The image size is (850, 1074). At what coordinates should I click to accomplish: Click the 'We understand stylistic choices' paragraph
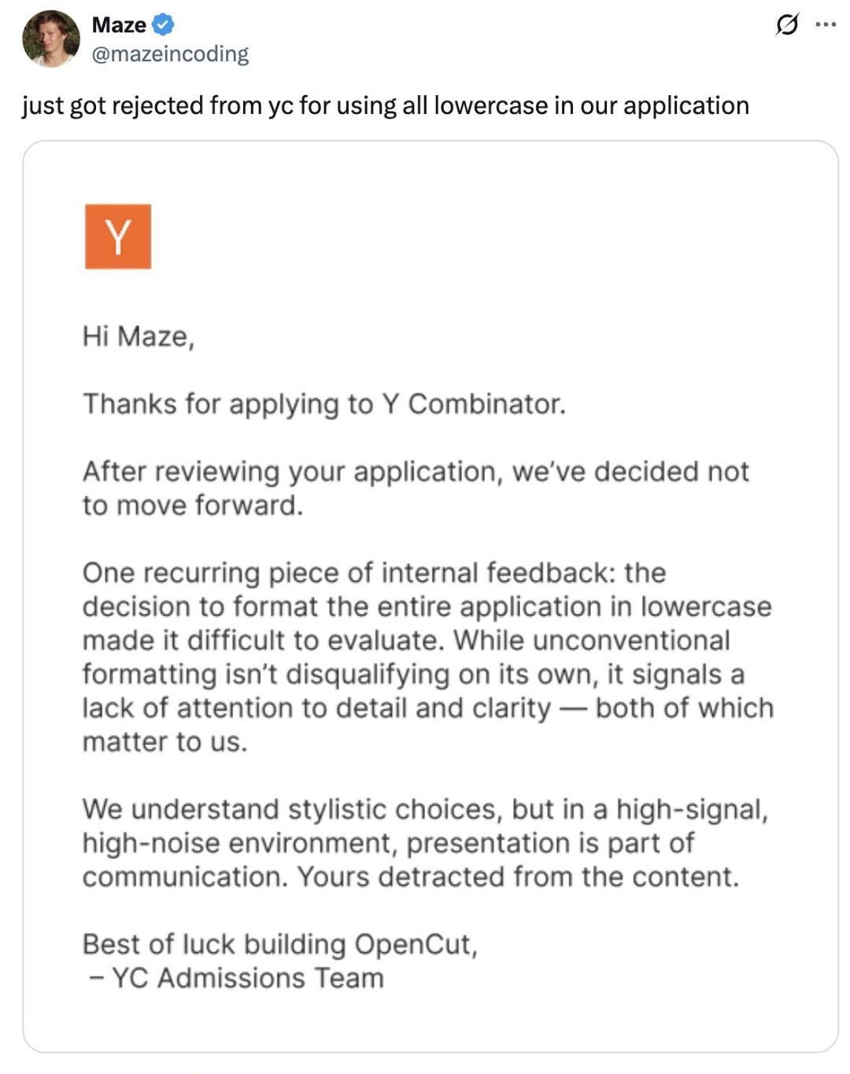(x=425, y=809)
